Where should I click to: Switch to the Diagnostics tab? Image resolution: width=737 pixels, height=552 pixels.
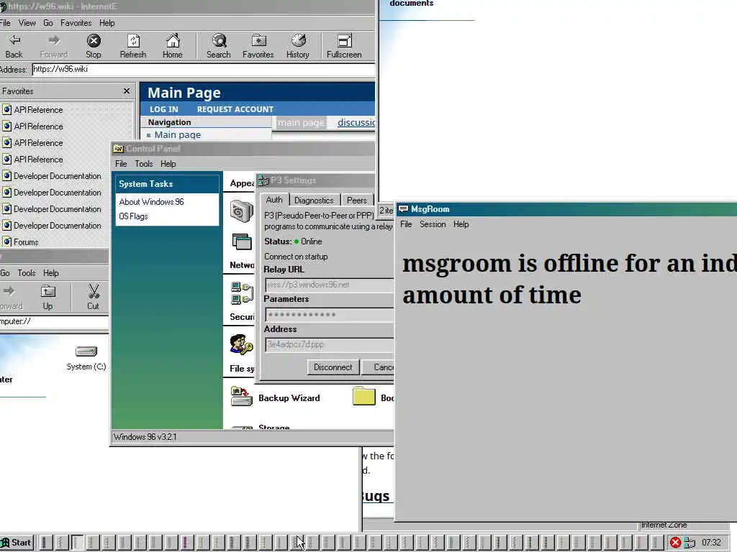[x=314, y=201]
